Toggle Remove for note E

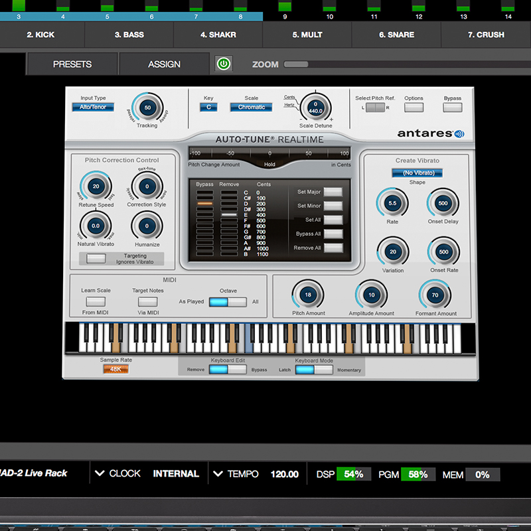pyautogui.click(x=229, y=214)
